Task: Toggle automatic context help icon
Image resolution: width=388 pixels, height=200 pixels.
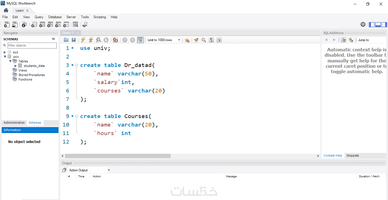Action: pyautogui.click(x=351, y=40)
